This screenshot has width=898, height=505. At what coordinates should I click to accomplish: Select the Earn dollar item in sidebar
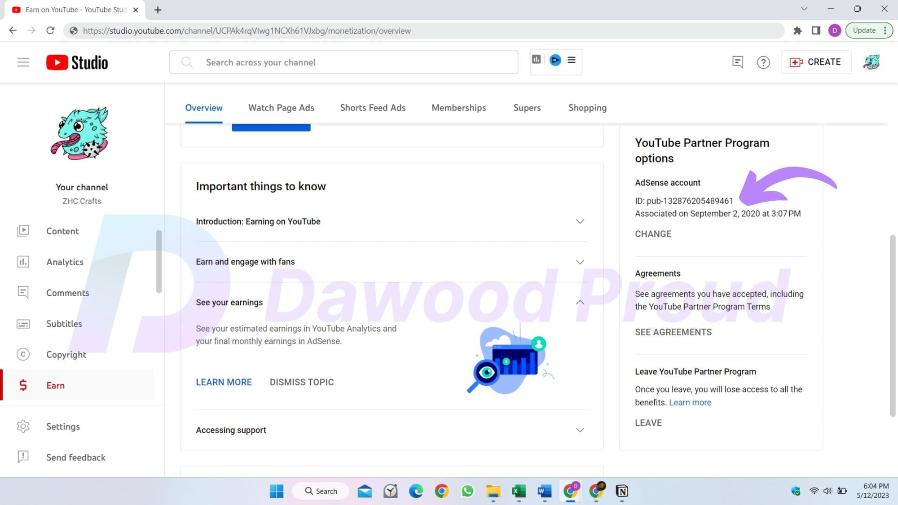[77, 385]
